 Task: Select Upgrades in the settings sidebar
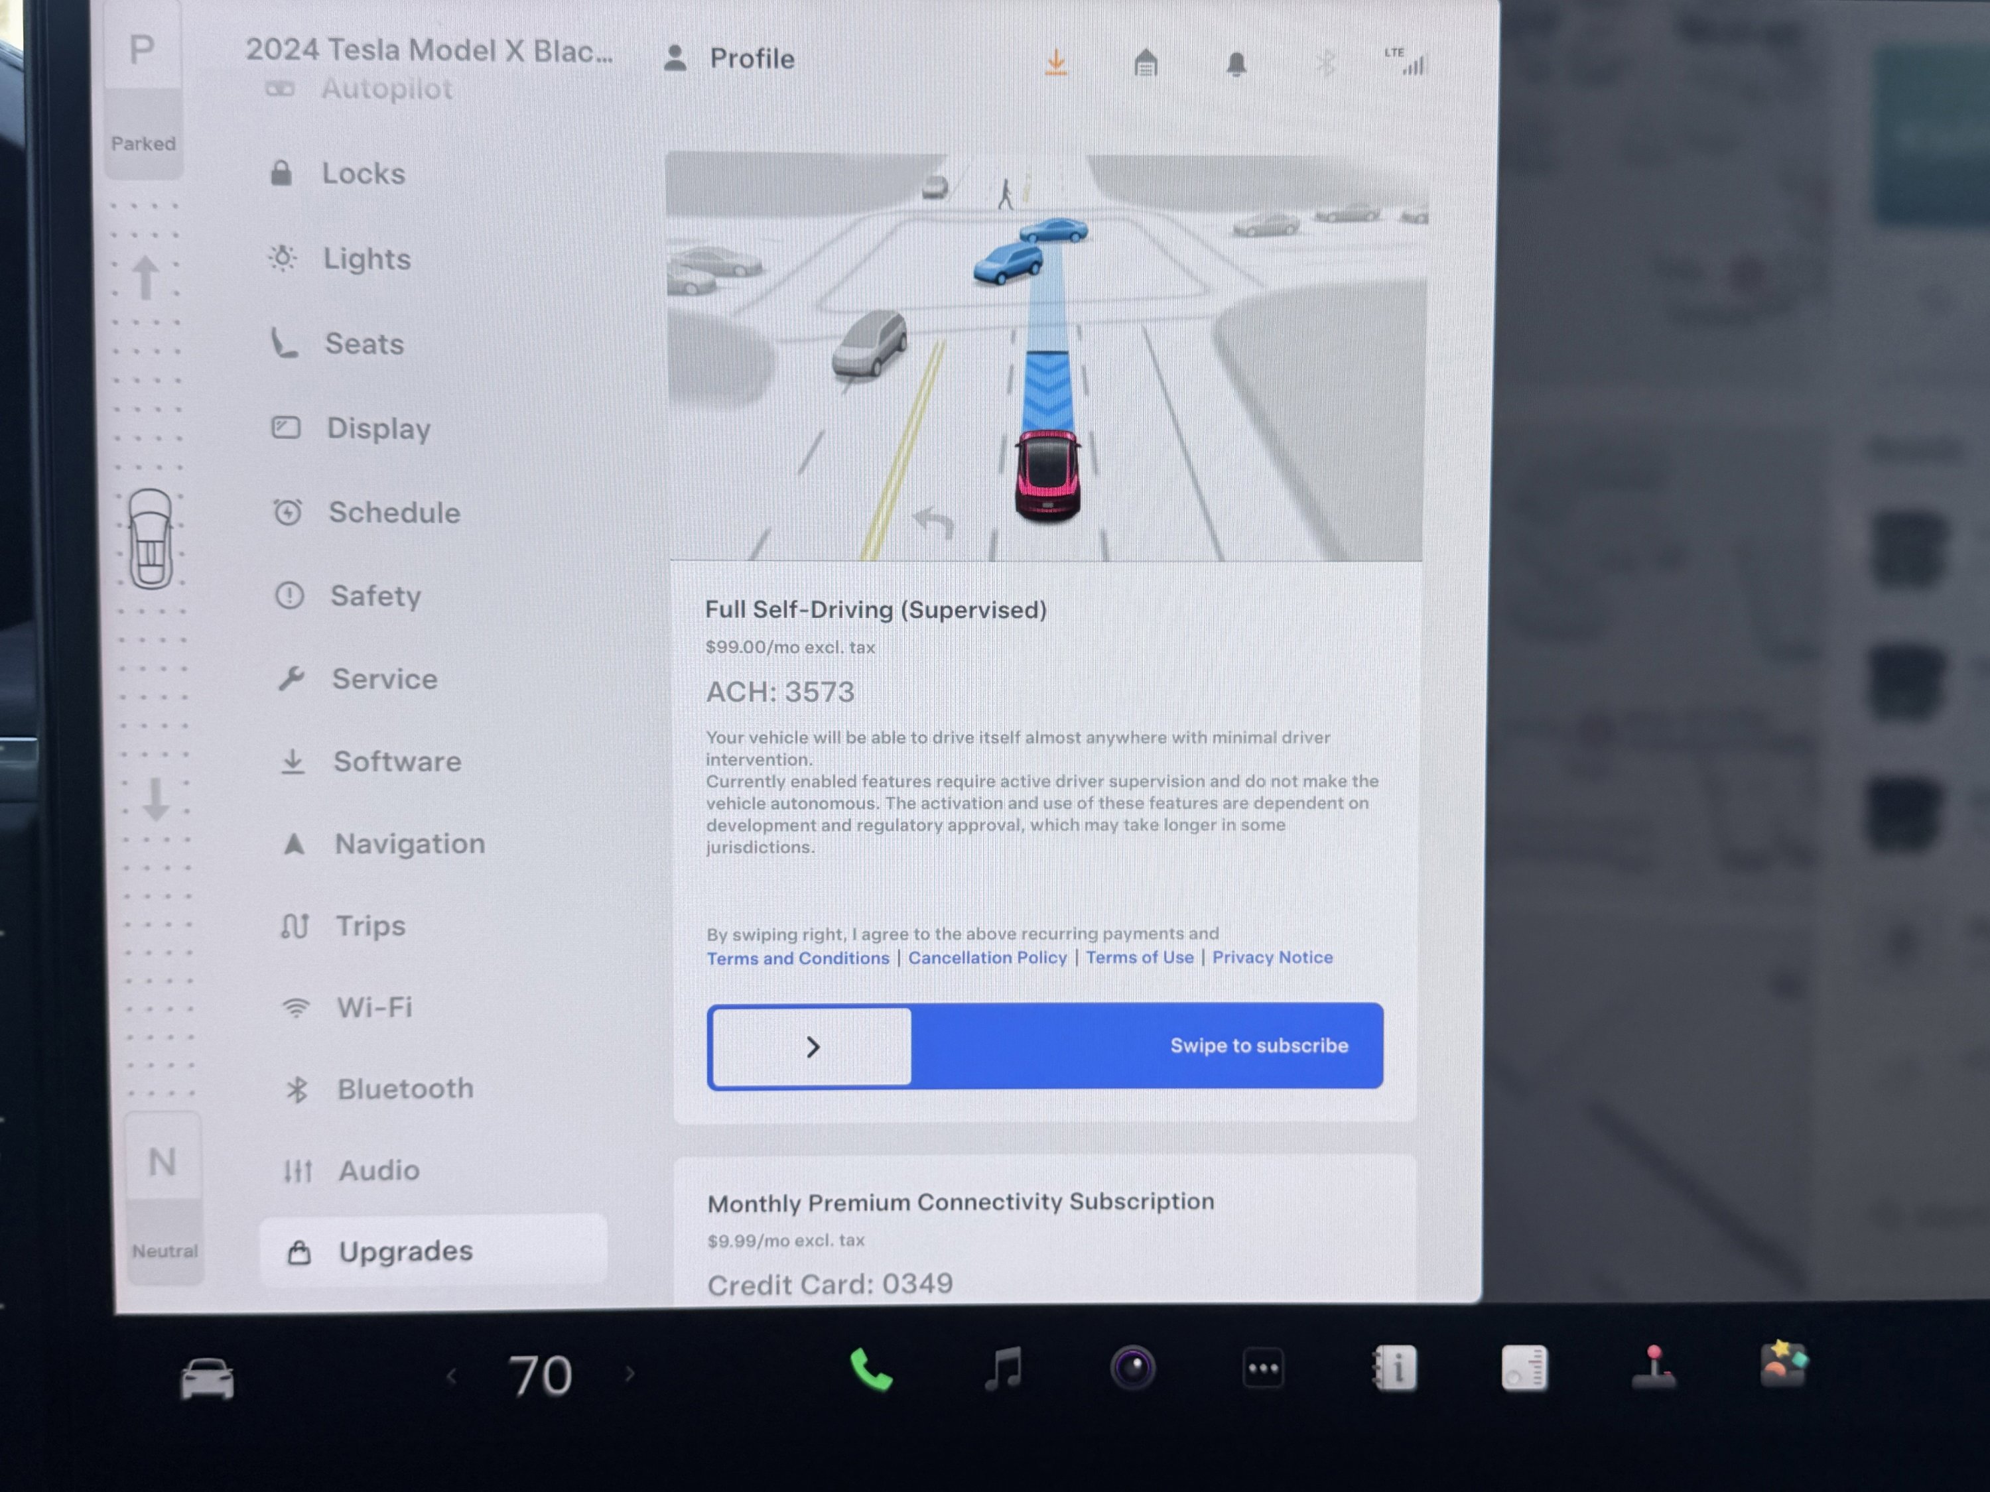click(405, 1251)
